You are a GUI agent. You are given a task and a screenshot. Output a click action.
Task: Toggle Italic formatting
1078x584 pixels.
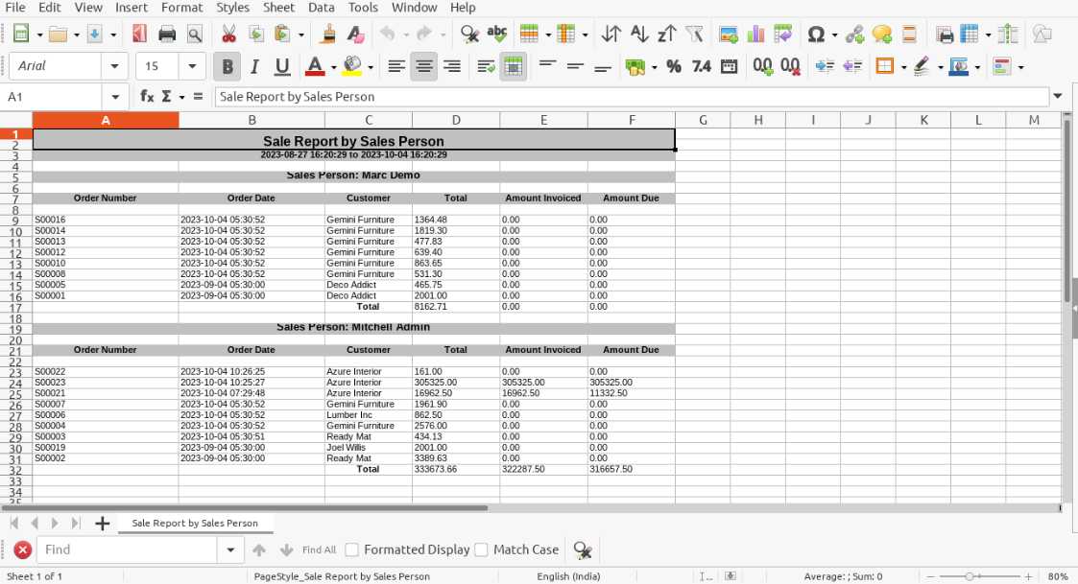(254, 66)
